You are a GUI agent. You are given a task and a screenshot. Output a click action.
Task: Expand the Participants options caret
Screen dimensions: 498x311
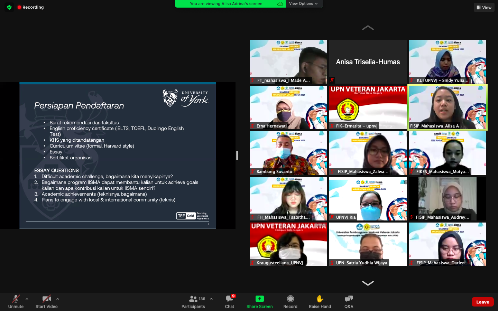(x=211, y=299)
